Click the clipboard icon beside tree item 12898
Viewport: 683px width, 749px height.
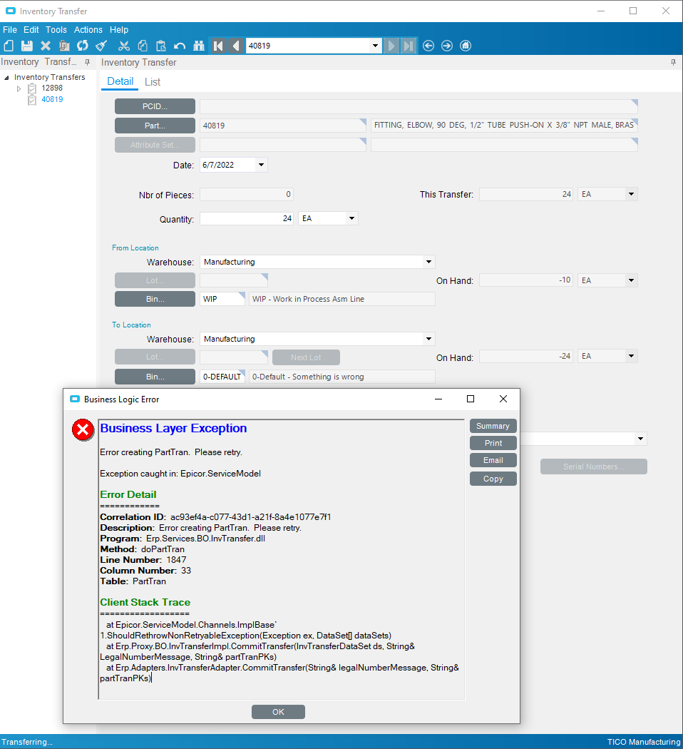32,88
